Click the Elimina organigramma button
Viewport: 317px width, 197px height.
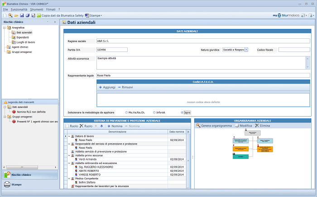pos(263,126)
